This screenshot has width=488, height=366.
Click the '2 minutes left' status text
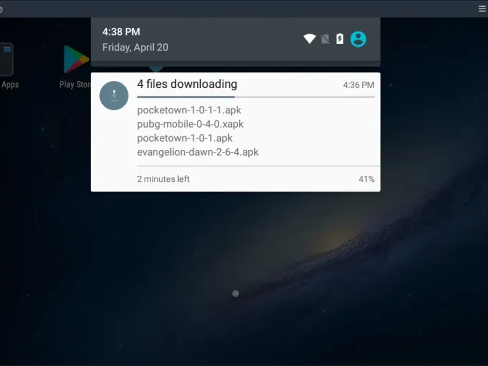tap(163, 179)
